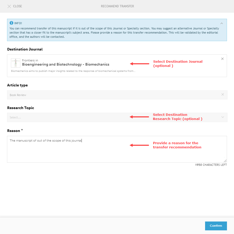Clear the Book Review article type
The height and width of the screenshot is (234, 234).
pyautogui.click(x=223, y=94)
